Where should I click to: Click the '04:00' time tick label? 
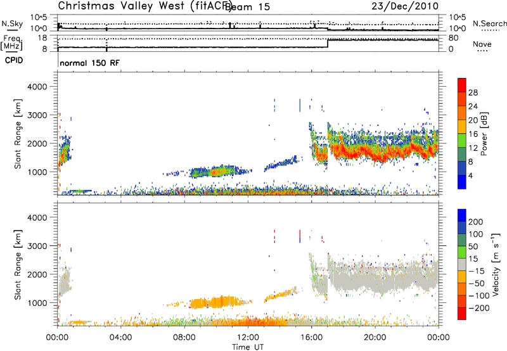coord(121,338)
